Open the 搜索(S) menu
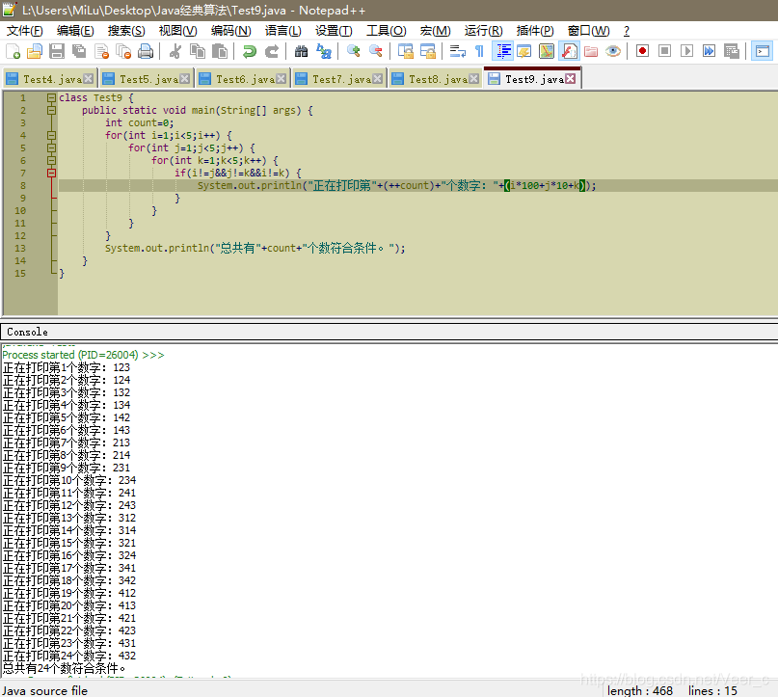 pos(126,31)
